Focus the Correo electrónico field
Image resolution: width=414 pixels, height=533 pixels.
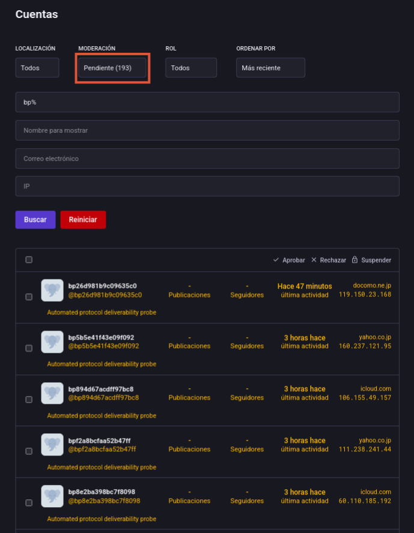tap(207, 159)
